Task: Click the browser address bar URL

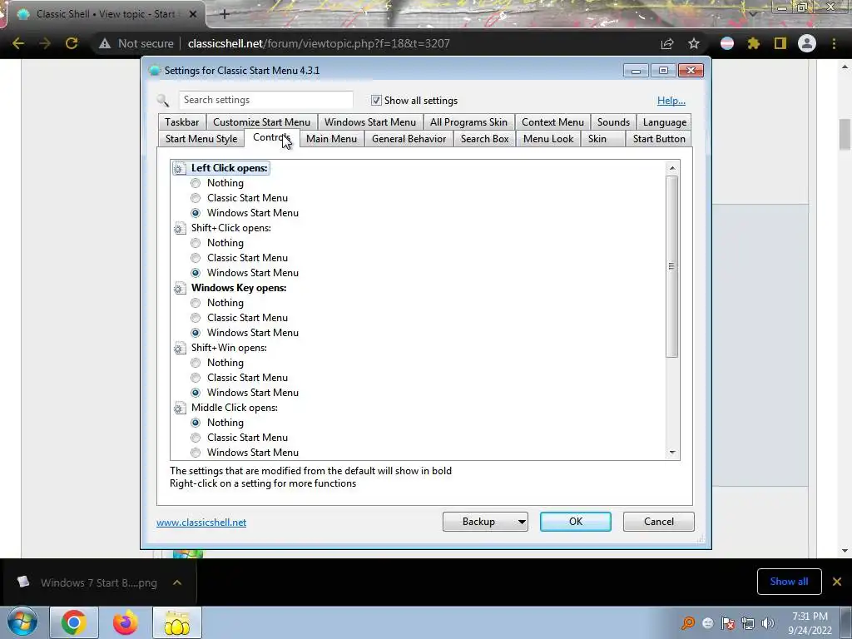Action: (x=319, y=43)
